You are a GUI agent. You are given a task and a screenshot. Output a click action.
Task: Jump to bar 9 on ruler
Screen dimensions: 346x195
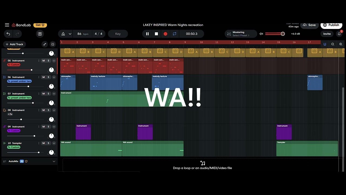click(x=185, y=42)
